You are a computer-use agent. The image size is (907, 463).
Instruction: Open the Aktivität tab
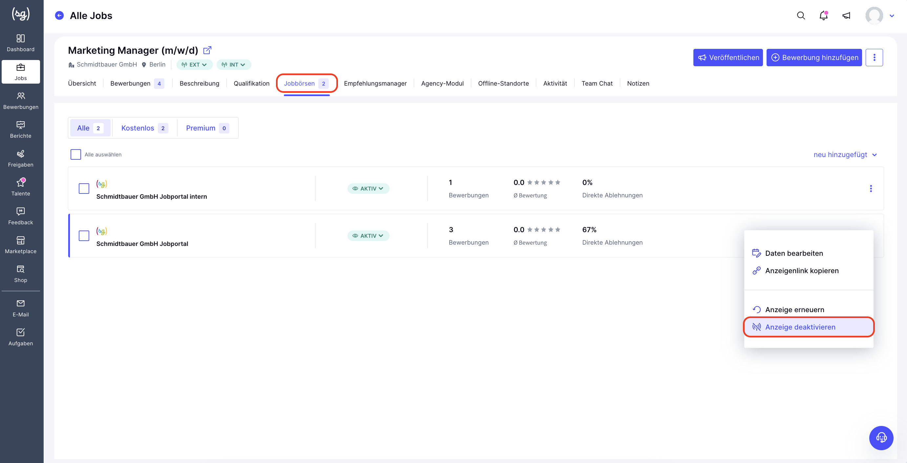[x=555, y=83]
